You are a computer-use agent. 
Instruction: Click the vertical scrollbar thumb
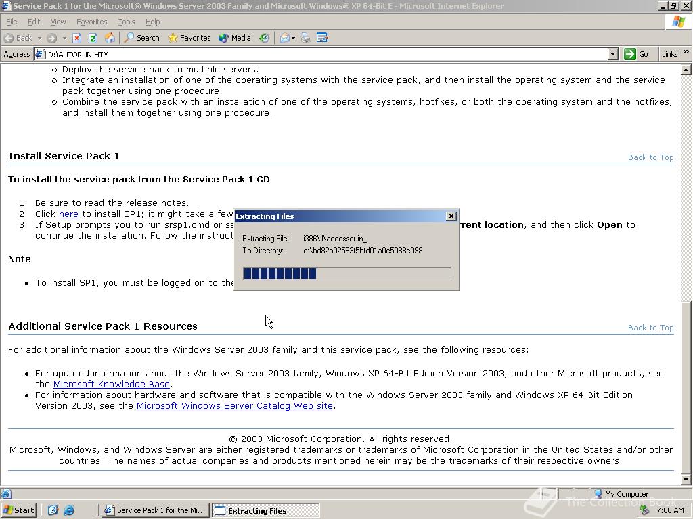pyautogui.click(x=686, y=389)
